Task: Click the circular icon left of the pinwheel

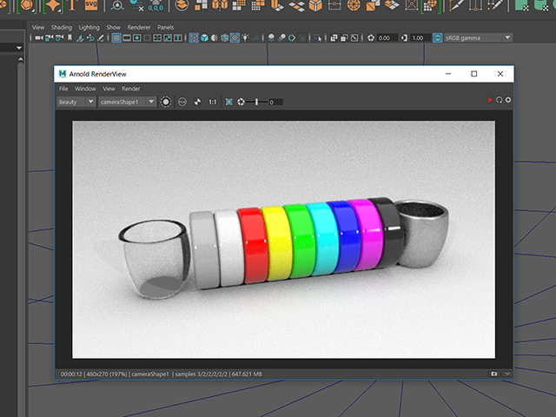Action: pos(182,103)
